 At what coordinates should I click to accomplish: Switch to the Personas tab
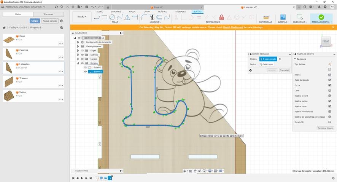coord(49,14)
